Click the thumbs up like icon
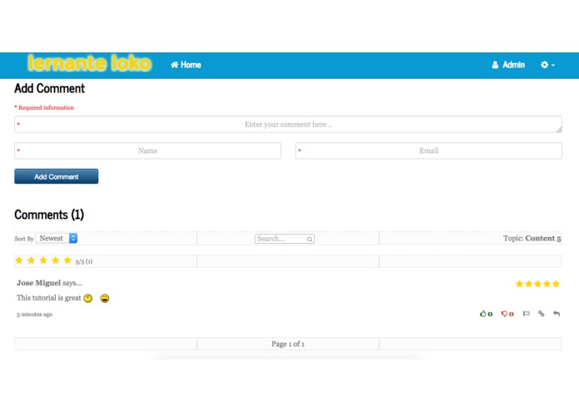 482,314
